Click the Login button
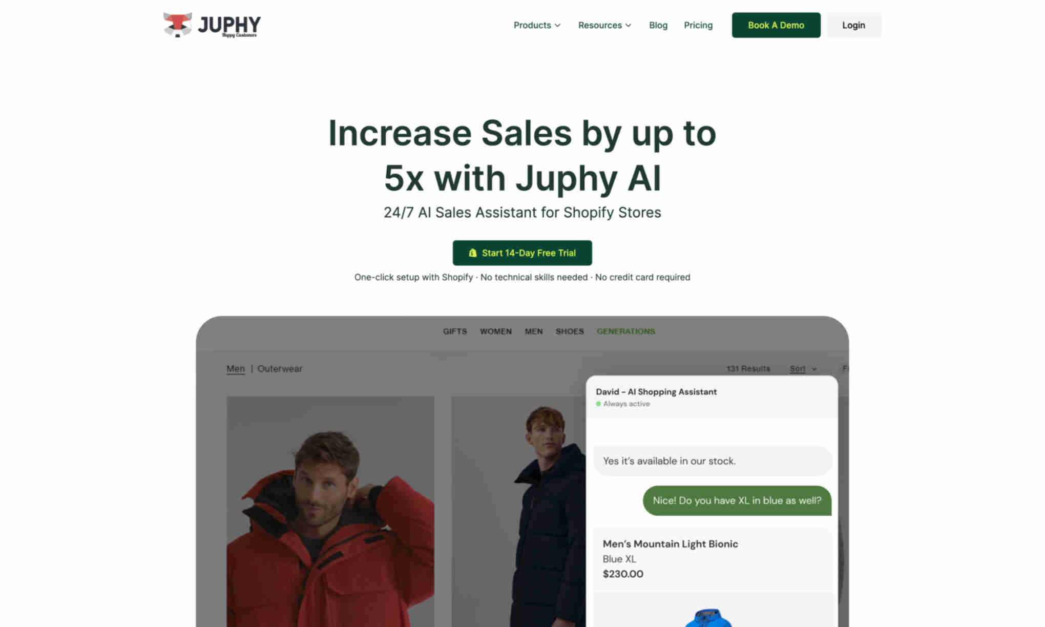The image size is (1045, 627). (x=853, y=25)
